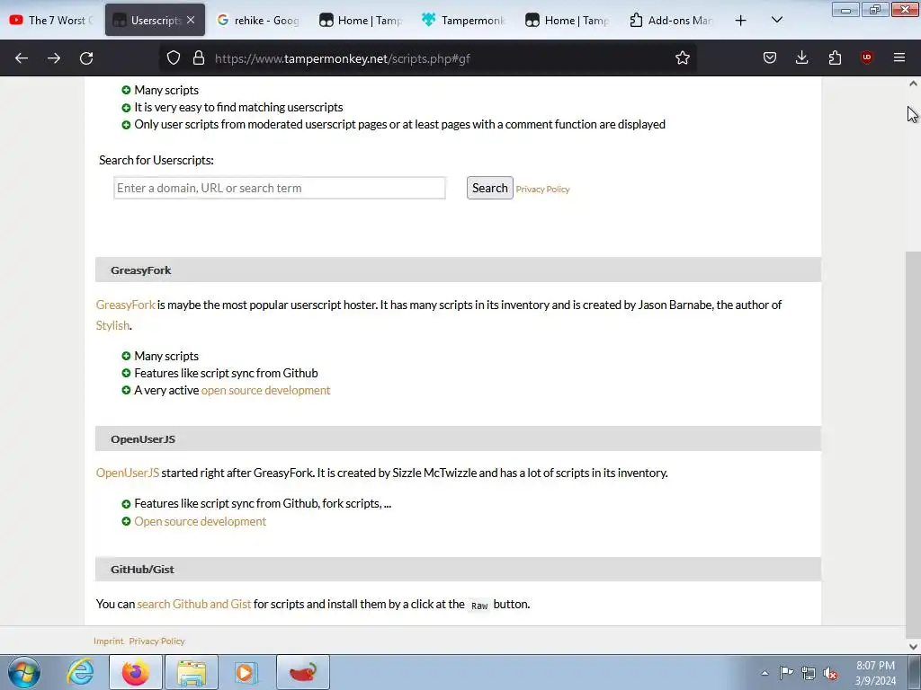Open the open source development link under GreasyFork
Image resolution: width=921 pixels, height=690 pixels.
click(x=265, y=390)
